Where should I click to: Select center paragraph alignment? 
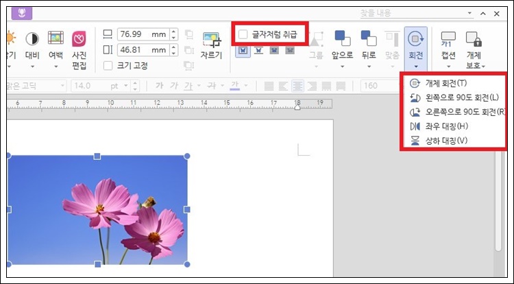(297, 86)
